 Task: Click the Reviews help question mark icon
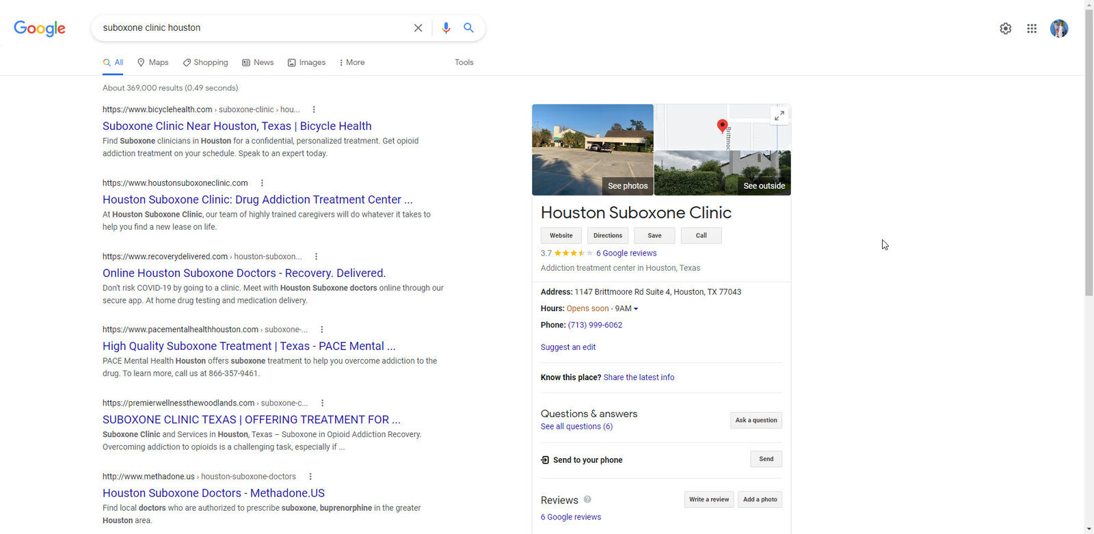pyautogui.click(x=587, y=500)
